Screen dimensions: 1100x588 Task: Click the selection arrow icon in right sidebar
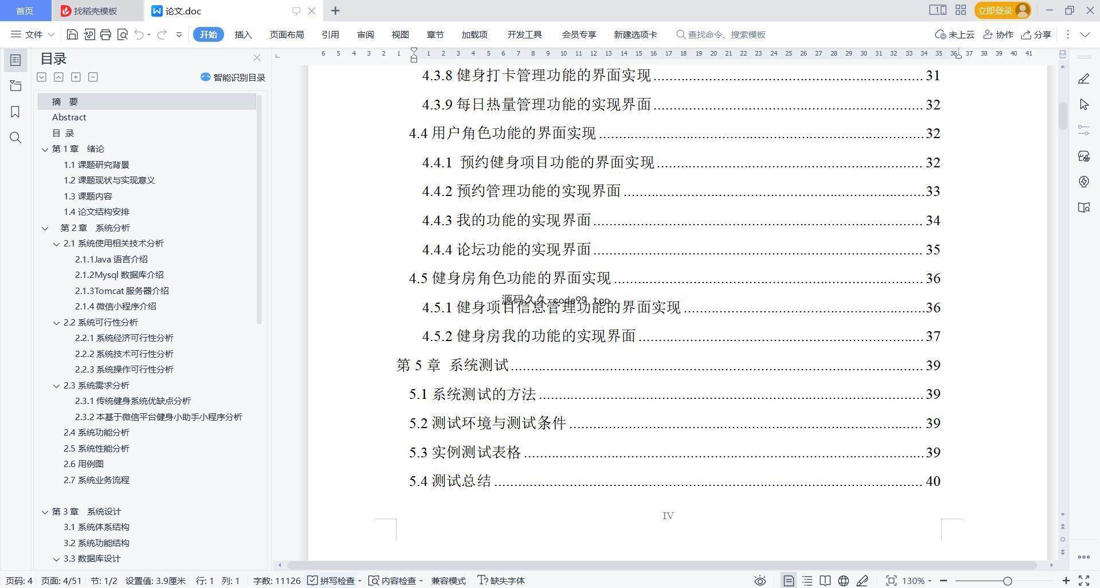[1083, 104]
